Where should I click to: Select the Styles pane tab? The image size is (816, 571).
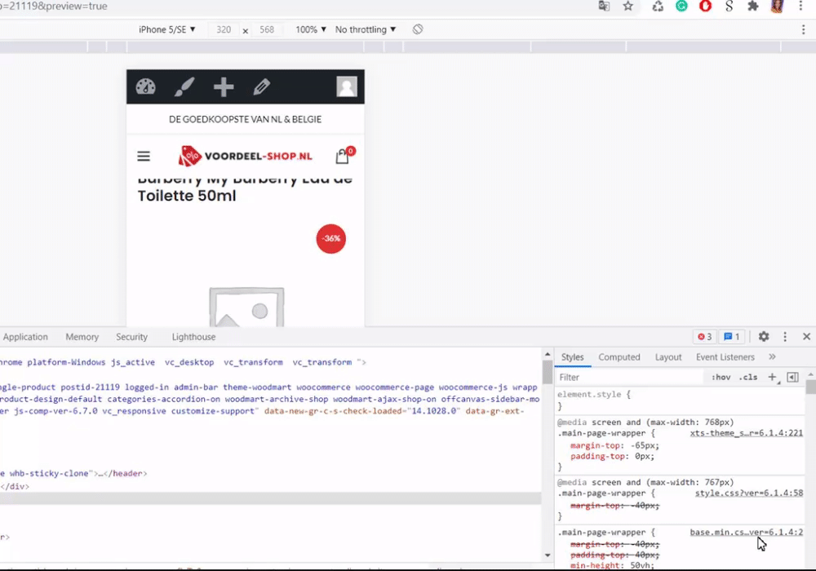click(573, 357)
